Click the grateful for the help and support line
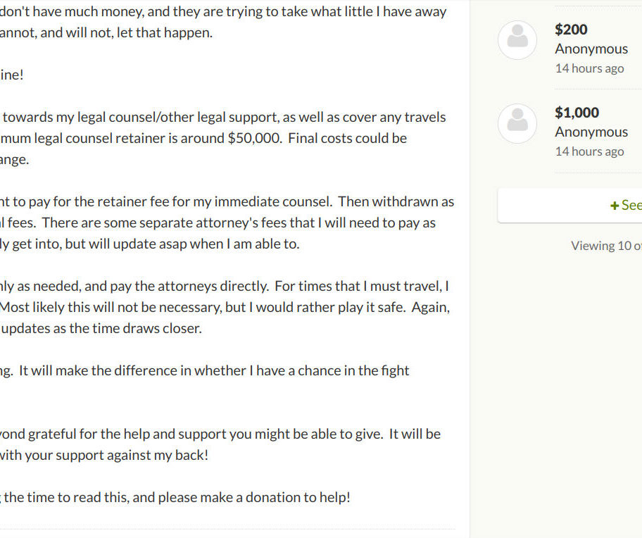This screenshot has height=538, width=642. (x=220, y=434)
